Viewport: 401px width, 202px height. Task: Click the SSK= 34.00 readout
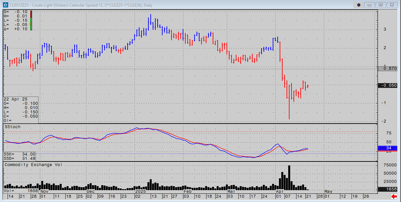19,154
